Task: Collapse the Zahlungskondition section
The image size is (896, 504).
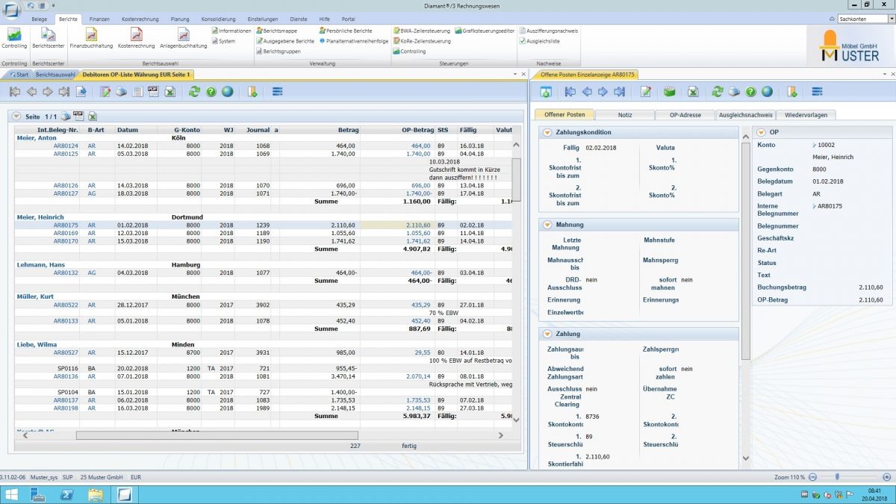Action: pyautogui.click(x=547, y=132)
